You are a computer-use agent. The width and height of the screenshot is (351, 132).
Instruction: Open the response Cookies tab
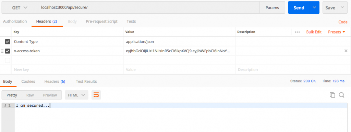click(28, 81)
